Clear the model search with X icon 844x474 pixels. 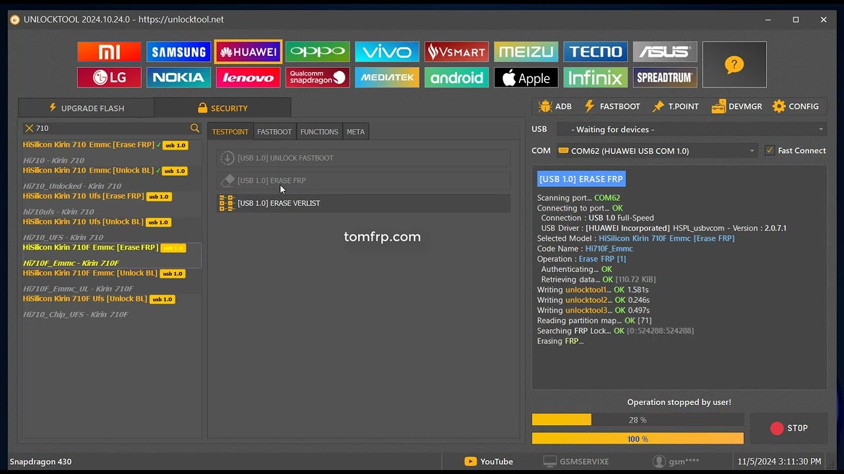click(29, 128)
